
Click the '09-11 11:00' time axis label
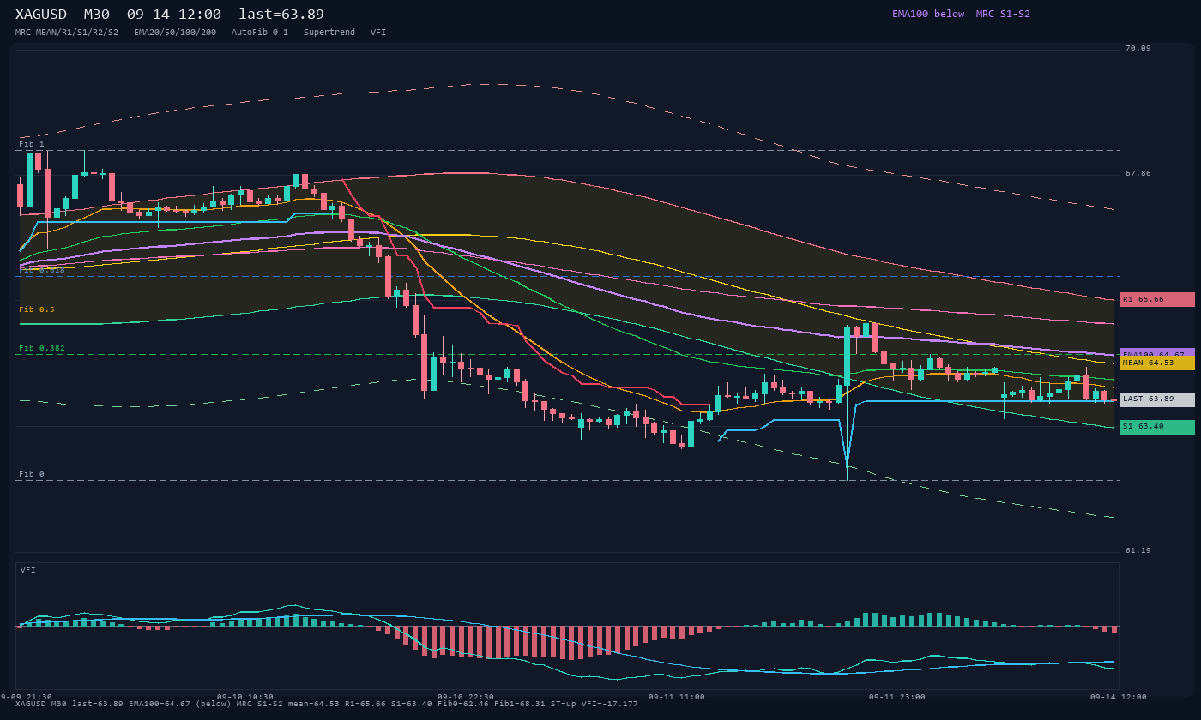click(677, 697)
